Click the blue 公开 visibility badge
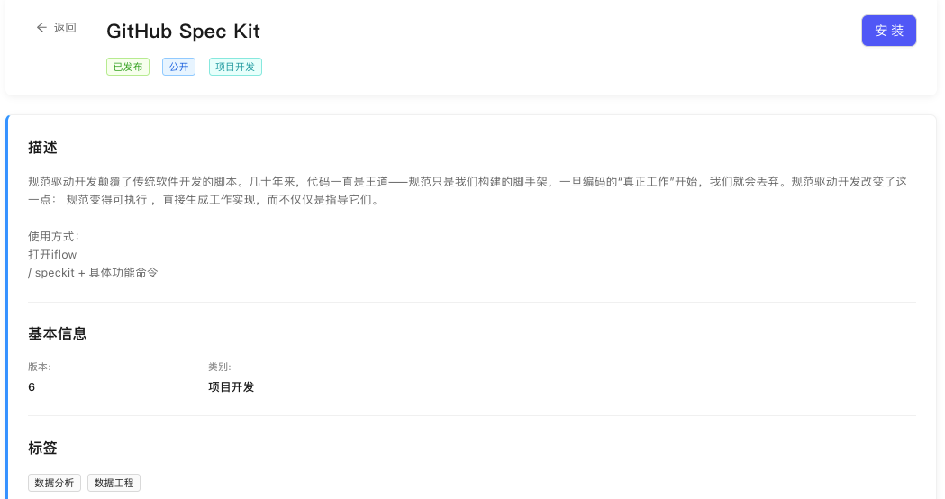 coord(178,67)
